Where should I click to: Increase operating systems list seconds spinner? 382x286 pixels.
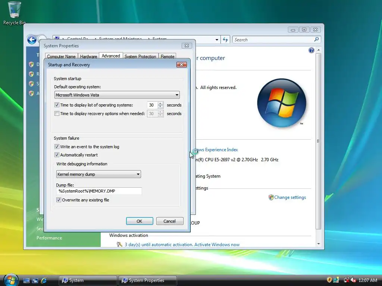[160, 103]
